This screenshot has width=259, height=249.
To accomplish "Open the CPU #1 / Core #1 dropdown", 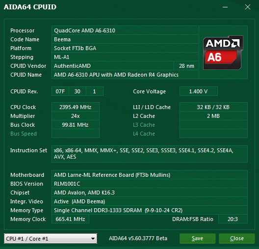I will click(x=51, y=238).
